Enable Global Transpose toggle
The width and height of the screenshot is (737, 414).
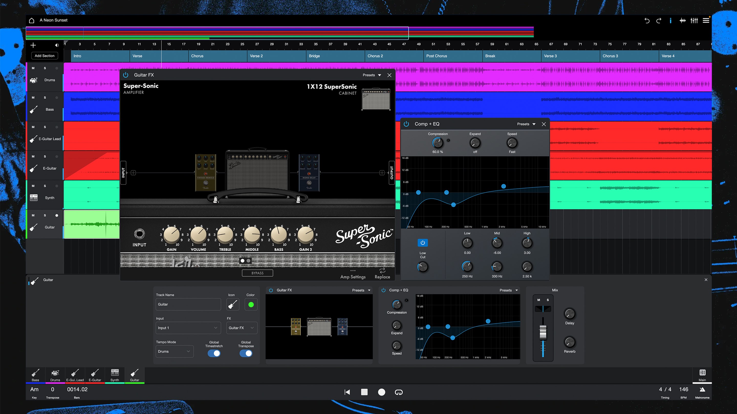(x=245, y=353)
